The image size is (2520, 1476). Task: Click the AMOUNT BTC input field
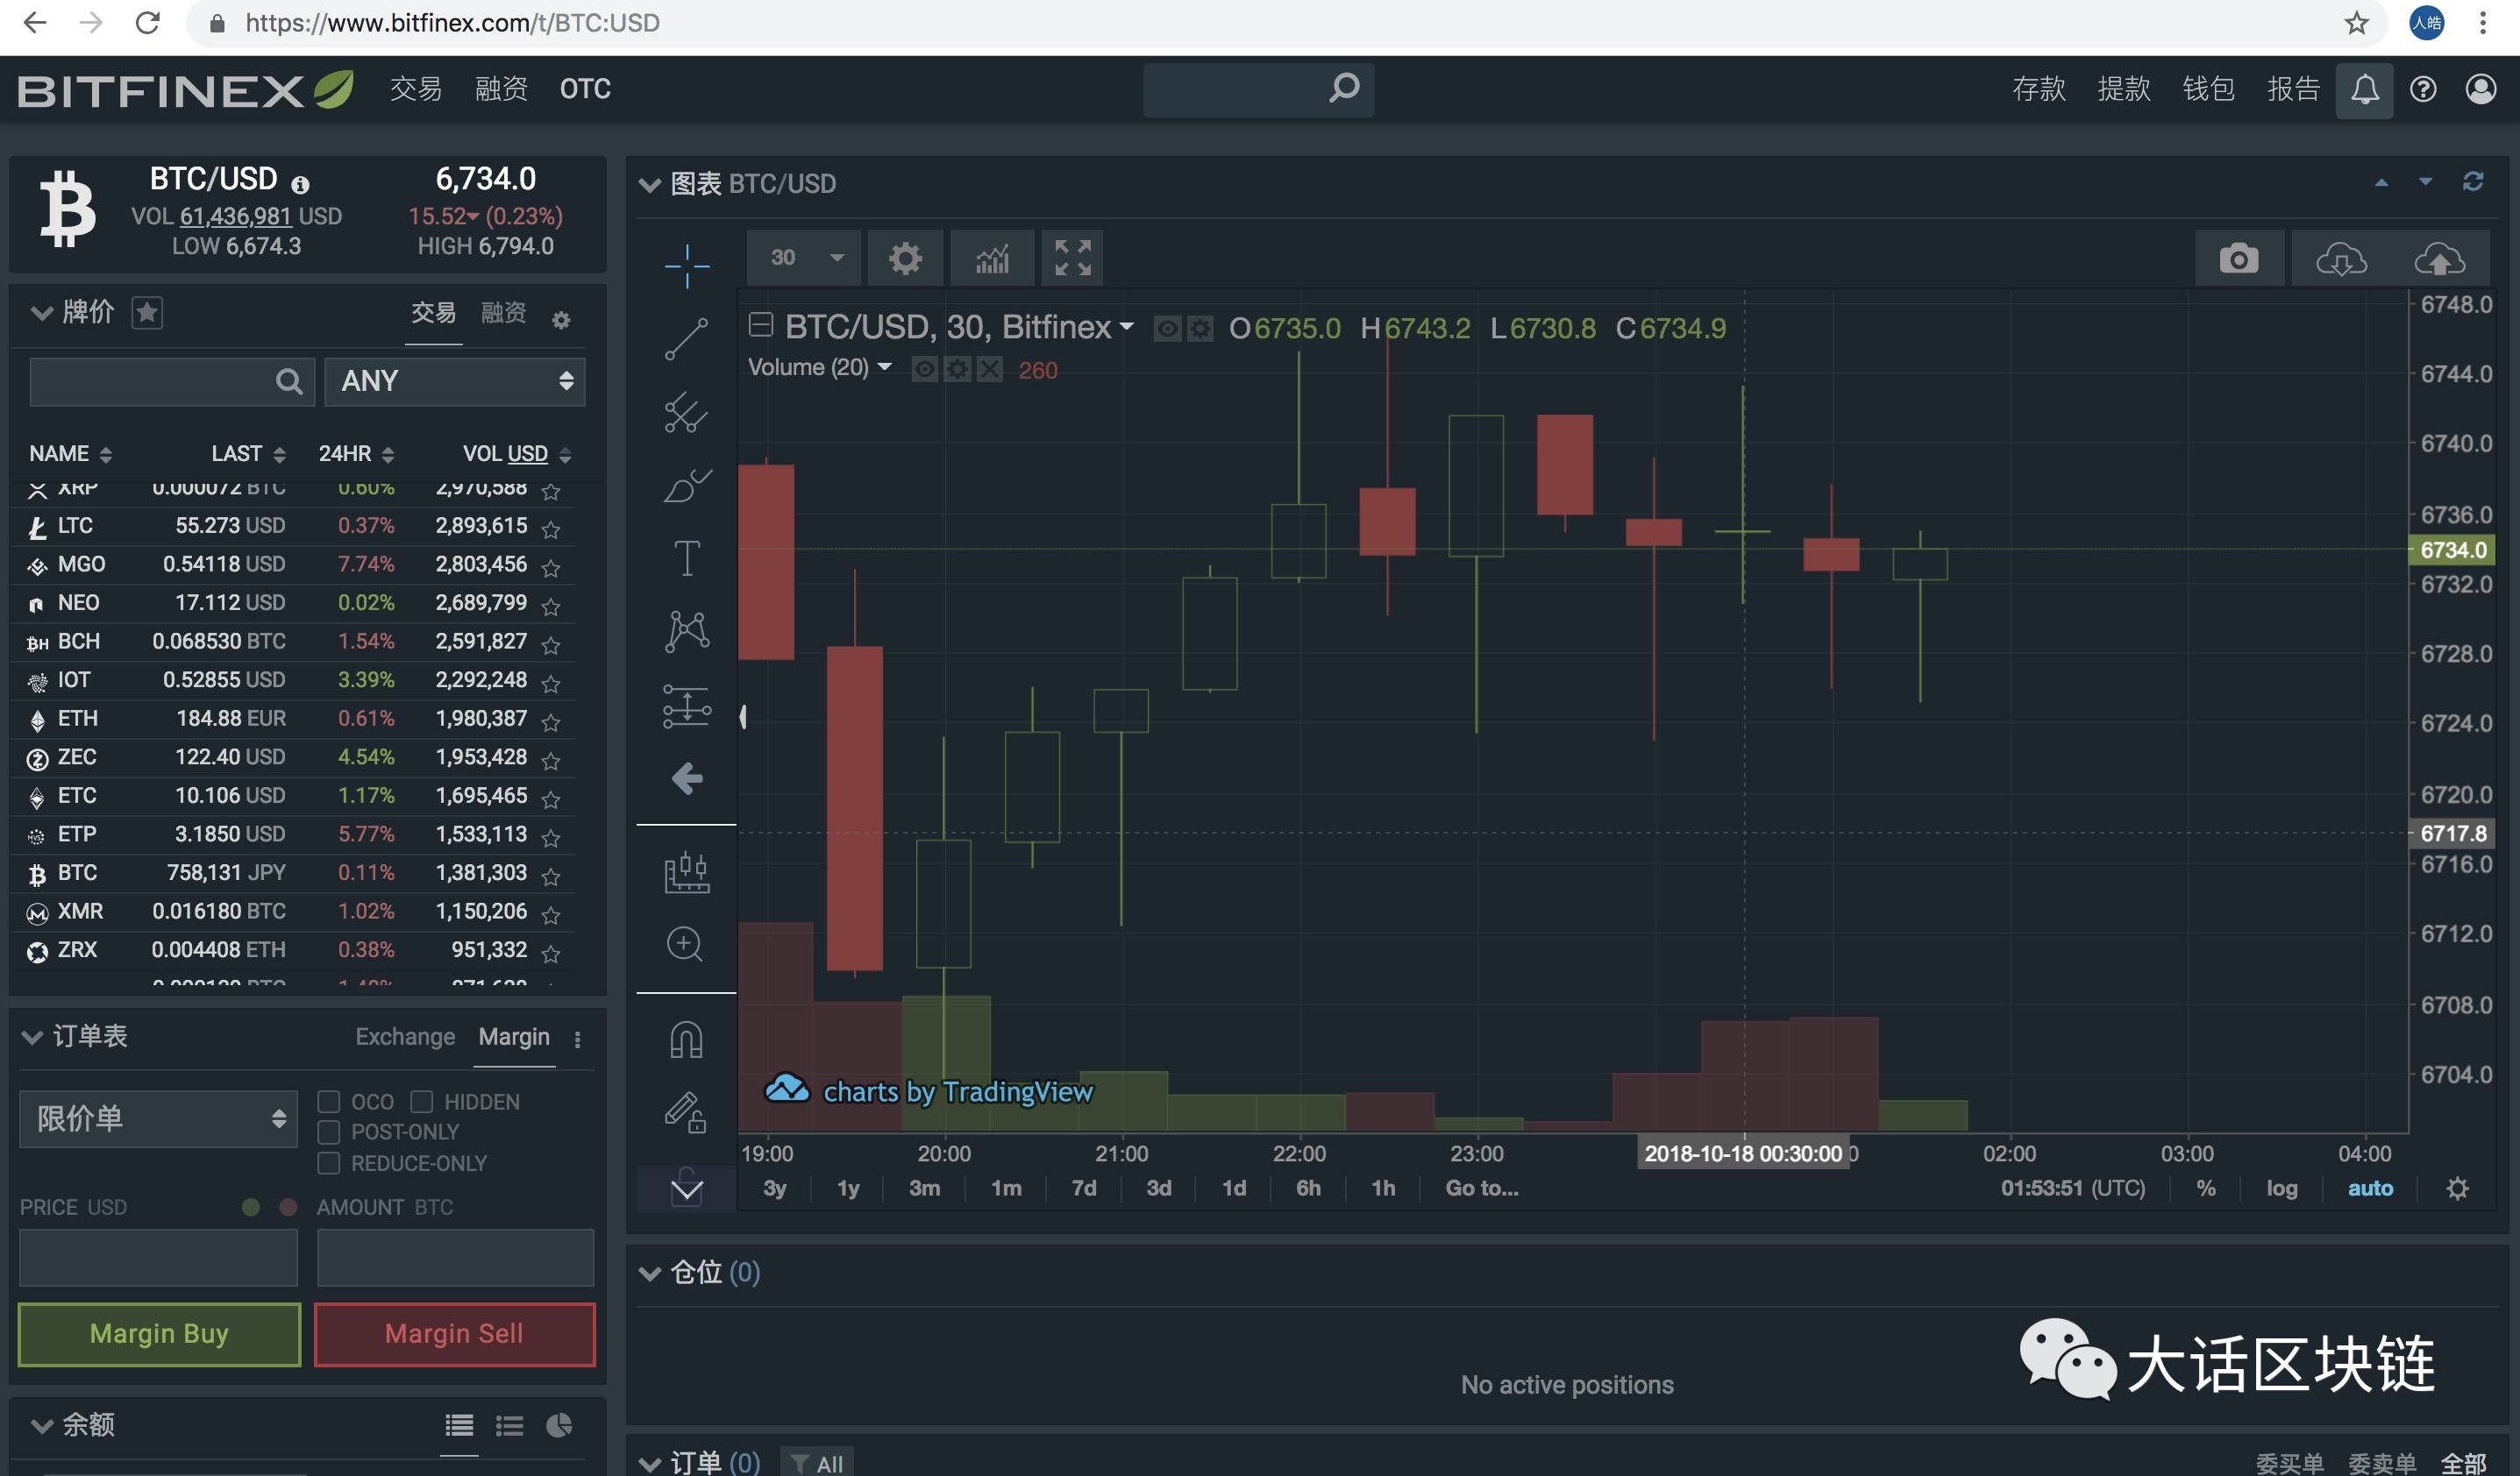click(x=455, y=1257)
